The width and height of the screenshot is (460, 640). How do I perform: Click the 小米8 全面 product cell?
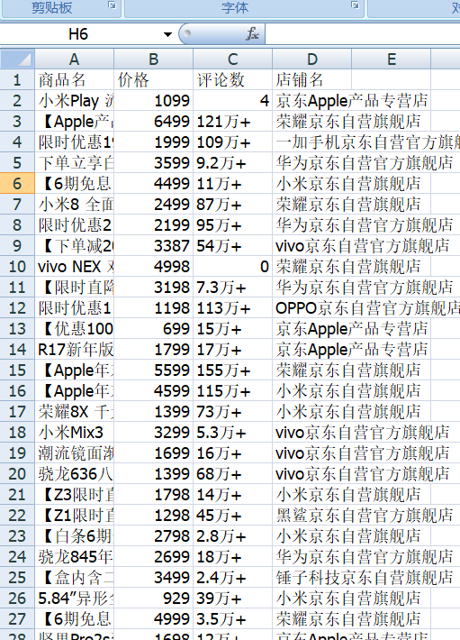click(x=74, y=204)
